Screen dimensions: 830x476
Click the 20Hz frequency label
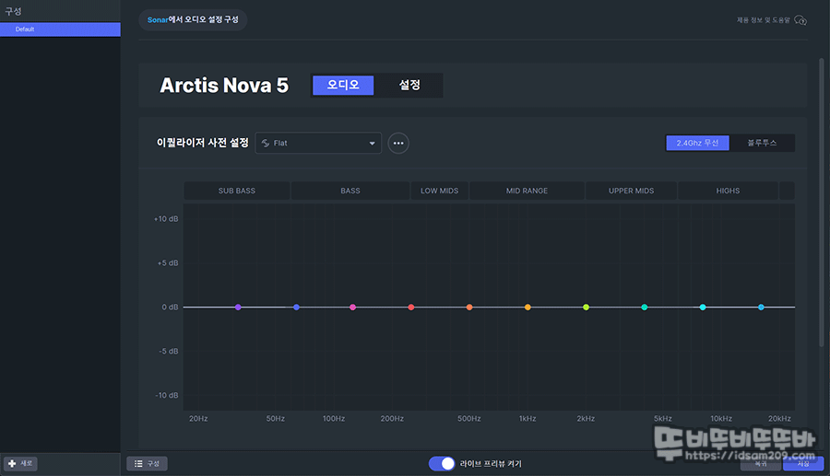pyautogui.click(x=198, y=418)
